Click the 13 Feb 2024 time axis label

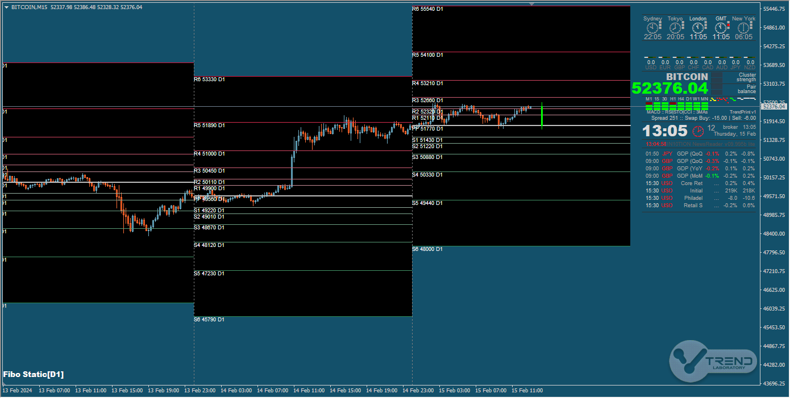pyautogui.click(x=16, y=391)
